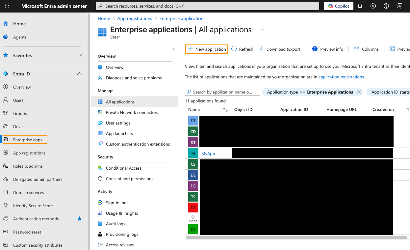Click New application
Screen dimensions: 410x250
click(207, 49)
